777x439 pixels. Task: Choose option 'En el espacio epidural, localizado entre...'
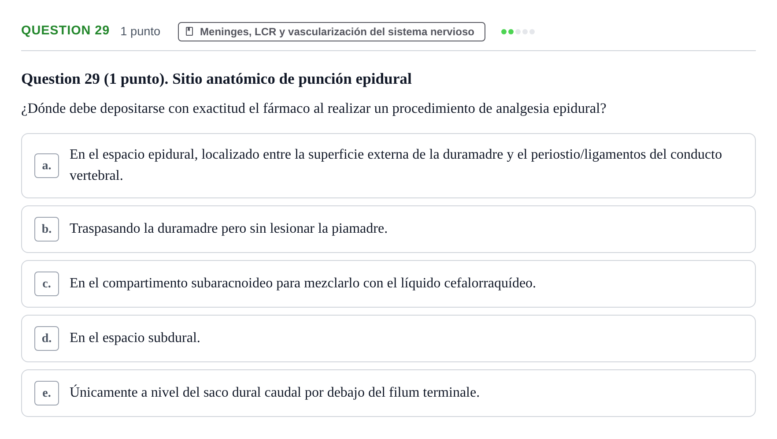point(388,166)
